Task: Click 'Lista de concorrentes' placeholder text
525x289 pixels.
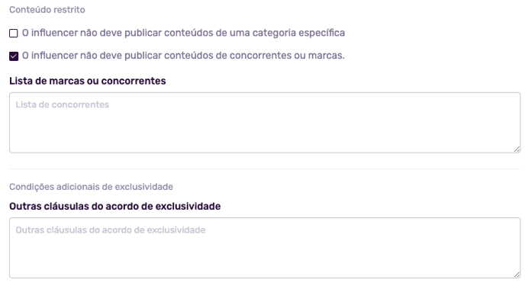Action: (63, 104)
